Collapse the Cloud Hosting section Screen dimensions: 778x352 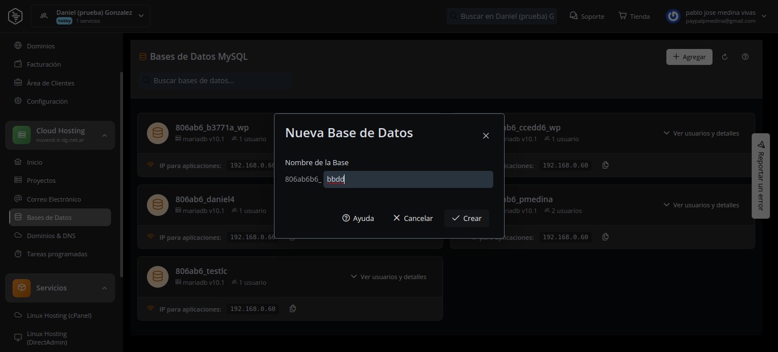104,135
